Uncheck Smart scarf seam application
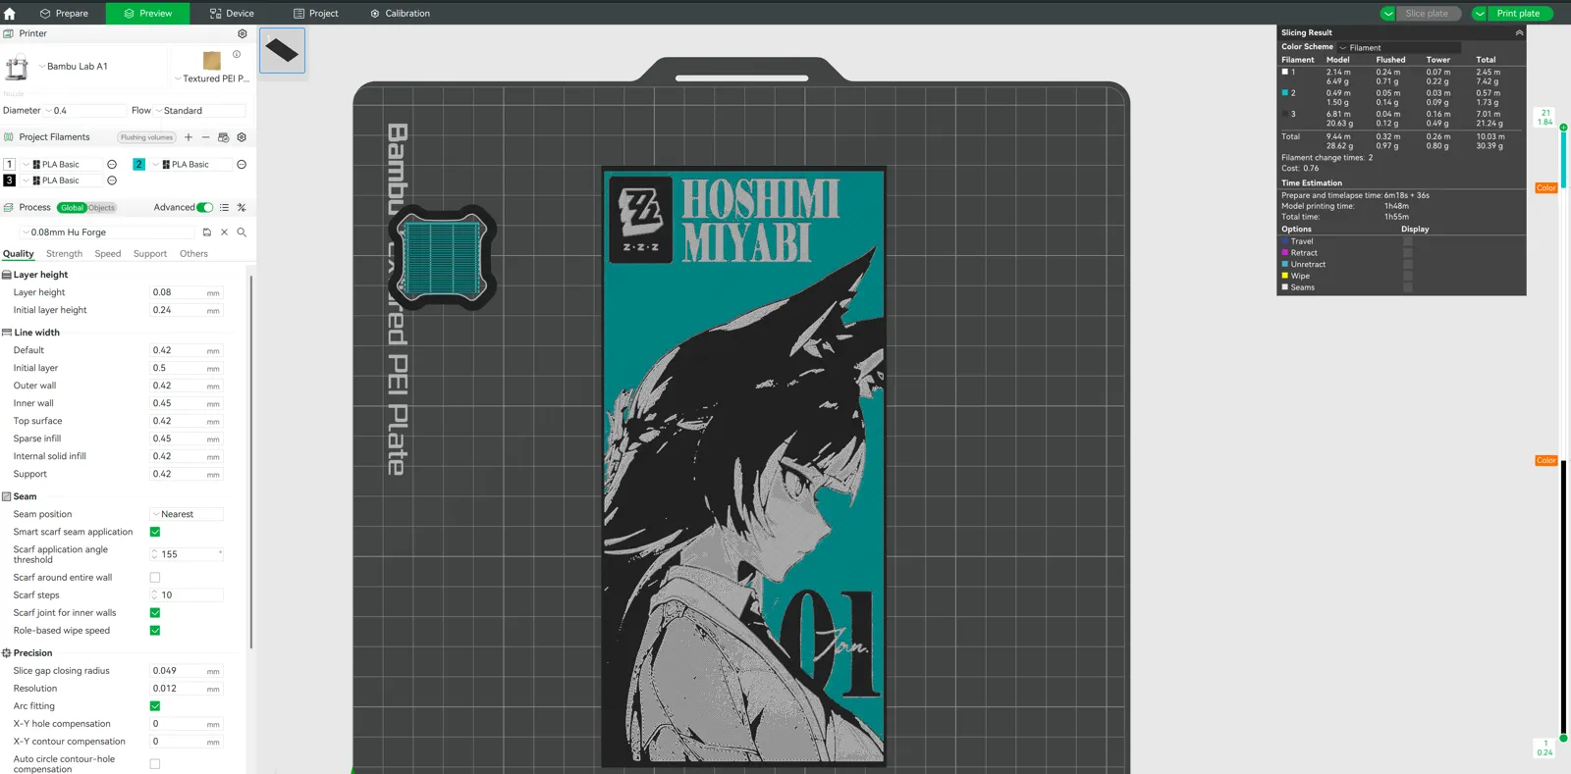 click(155, 532)
